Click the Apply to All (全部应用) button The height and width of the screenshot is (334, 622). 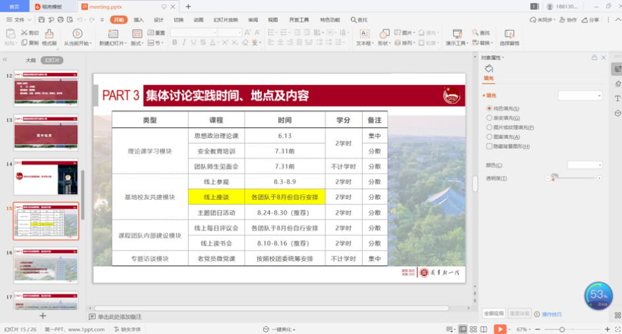click(x=493, y=314)
